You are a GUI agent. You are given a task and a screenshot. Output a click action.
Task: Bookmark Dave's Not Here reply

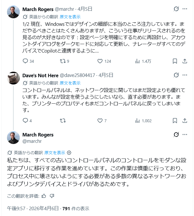[175, 120]
